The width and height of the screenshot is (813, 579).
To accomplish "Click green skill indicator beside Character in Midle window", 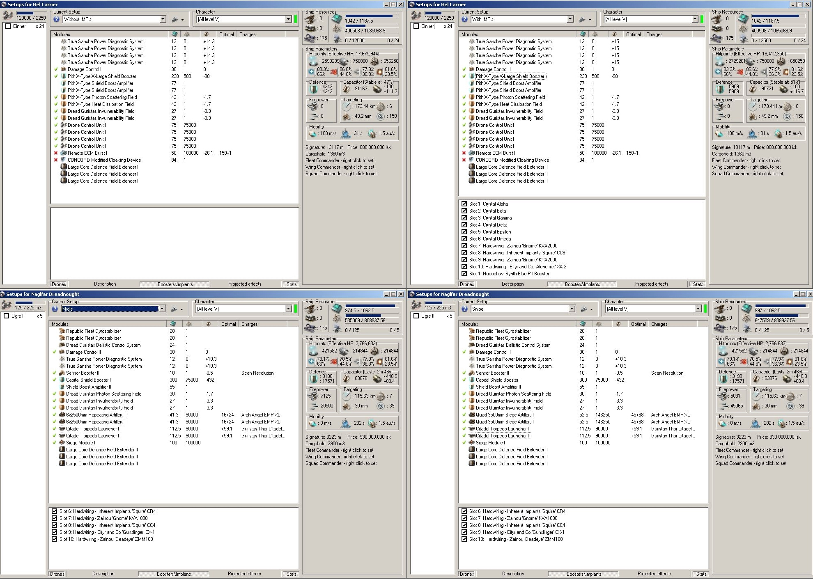I will pyautogui.click(x=295, y=309).
